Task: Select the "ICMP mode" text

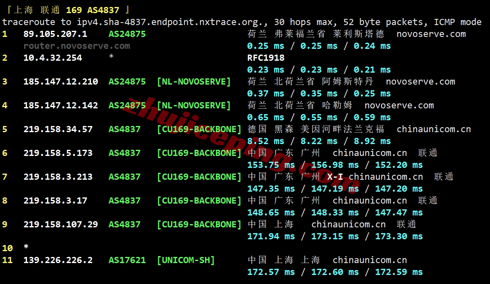Action: point(458,22)
